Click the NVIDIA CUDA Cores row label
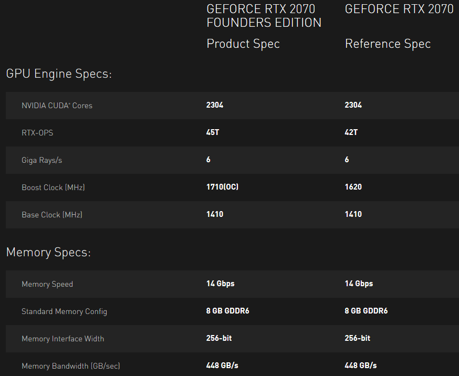This screenshot has width=459, height=376. pos(57,106)
